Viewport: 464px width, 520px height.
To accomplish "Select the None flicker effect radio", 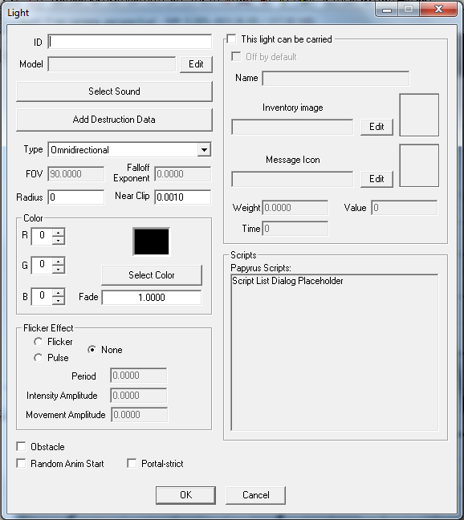I will click(x=92, y=350).
